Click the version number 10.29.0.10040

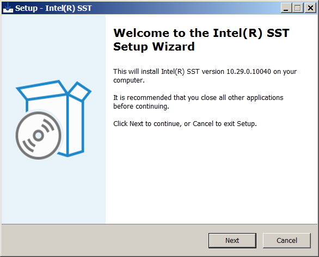tap(249, 72)
